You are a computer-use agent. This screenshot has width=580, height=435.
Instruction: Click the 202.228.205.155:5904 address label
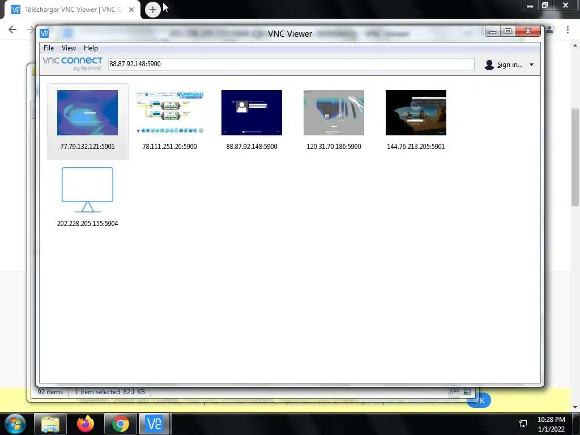point(87,223)
